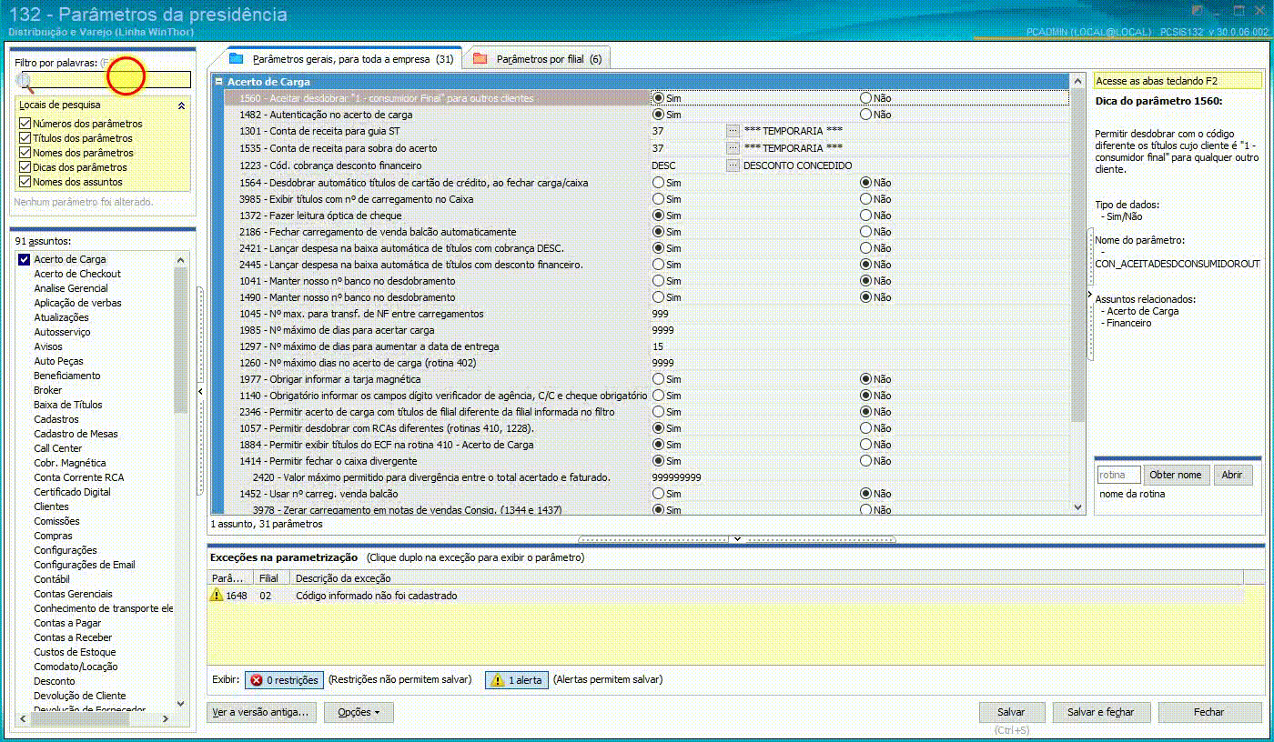Click the yellow warning icon in 1 alerta button

[498, 680]
